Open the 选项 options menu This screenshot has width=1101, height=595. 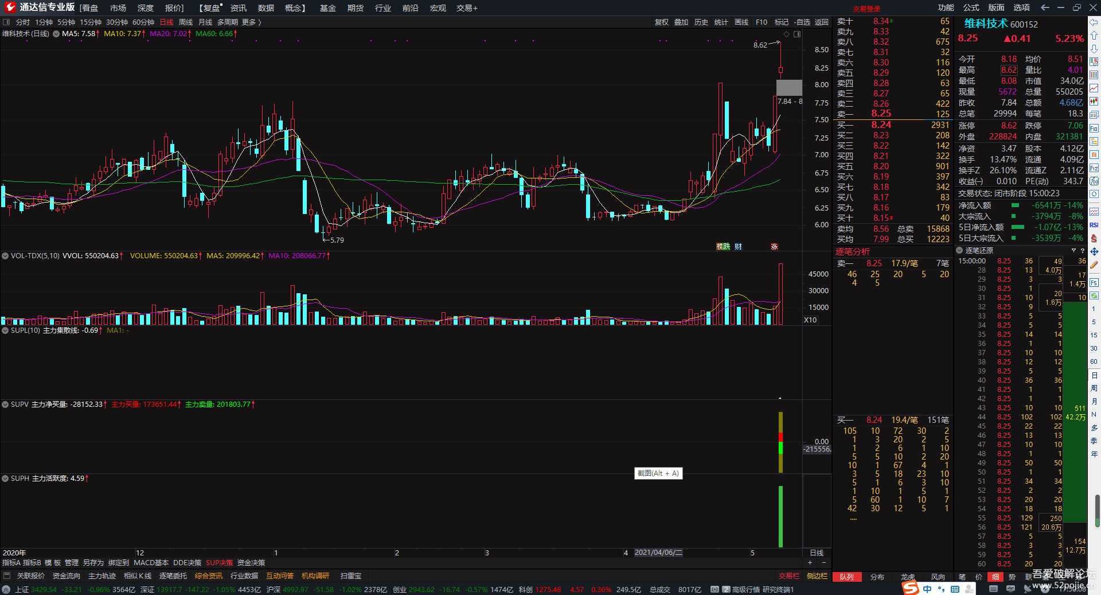[x=1021, y=7]
